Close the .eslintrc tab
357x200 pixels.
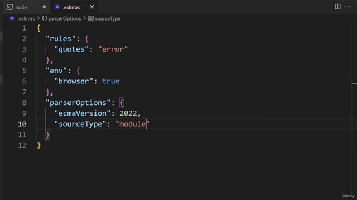(x=91, y=7)
